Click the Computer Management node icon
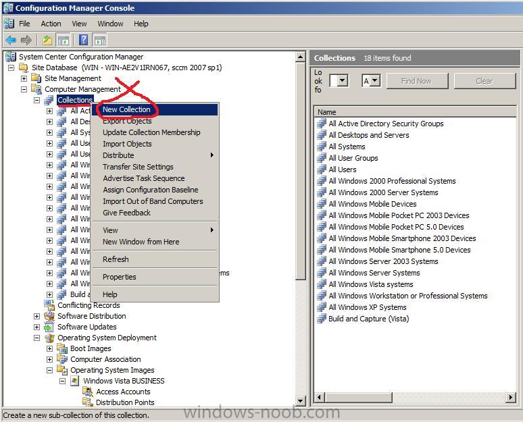Image resolution: width=523 pixels, height=422 pixels. (36, 89)
